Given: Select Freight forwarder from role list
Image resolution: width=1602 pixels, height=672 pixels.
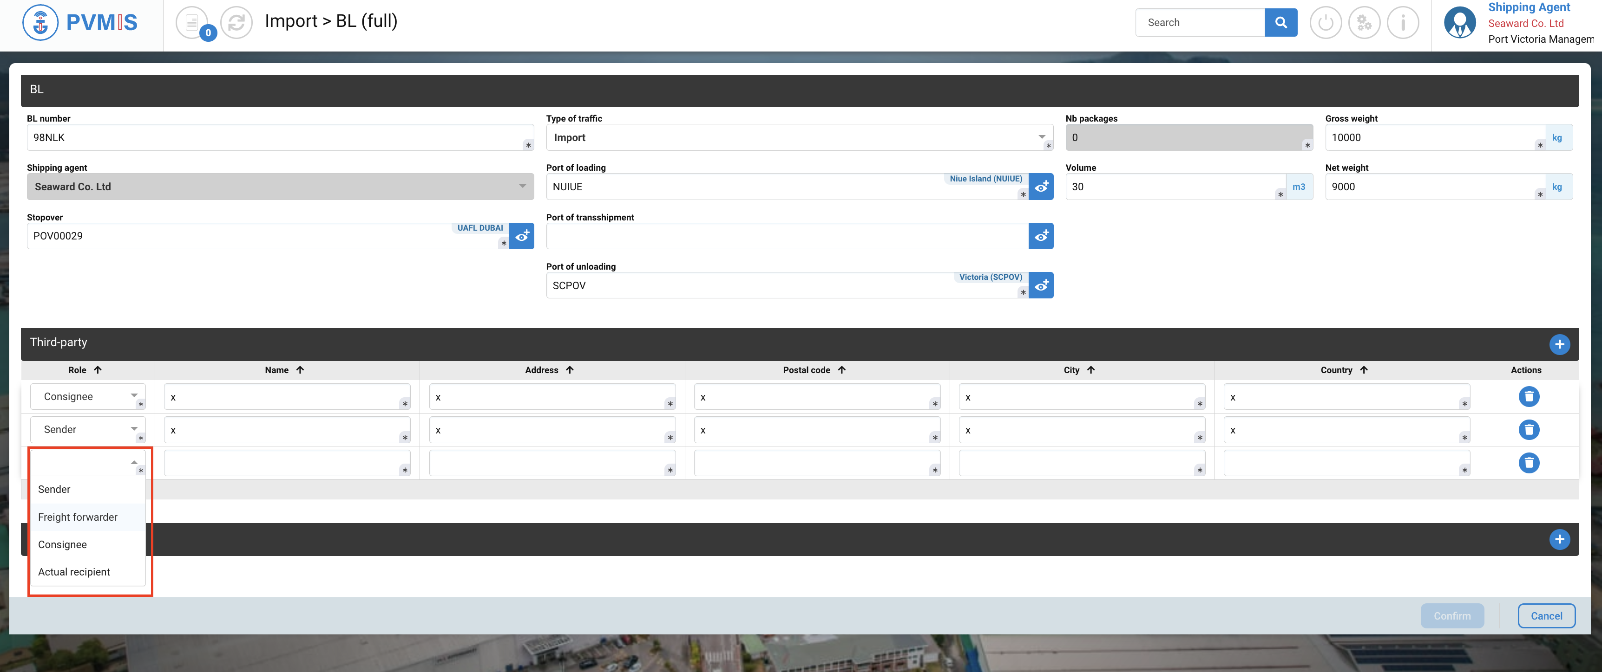Looking at the screenshot, I should pyautogui.click(x=78, y=517).
